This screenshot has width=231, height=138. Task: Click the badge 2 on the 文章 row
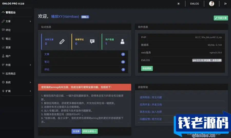(x=123, y=54)
